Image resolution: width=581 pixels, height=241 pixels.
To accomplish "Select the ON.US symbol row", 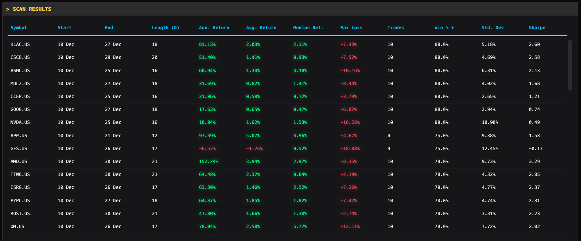I will pyautogui.click(x=17, y=227).
